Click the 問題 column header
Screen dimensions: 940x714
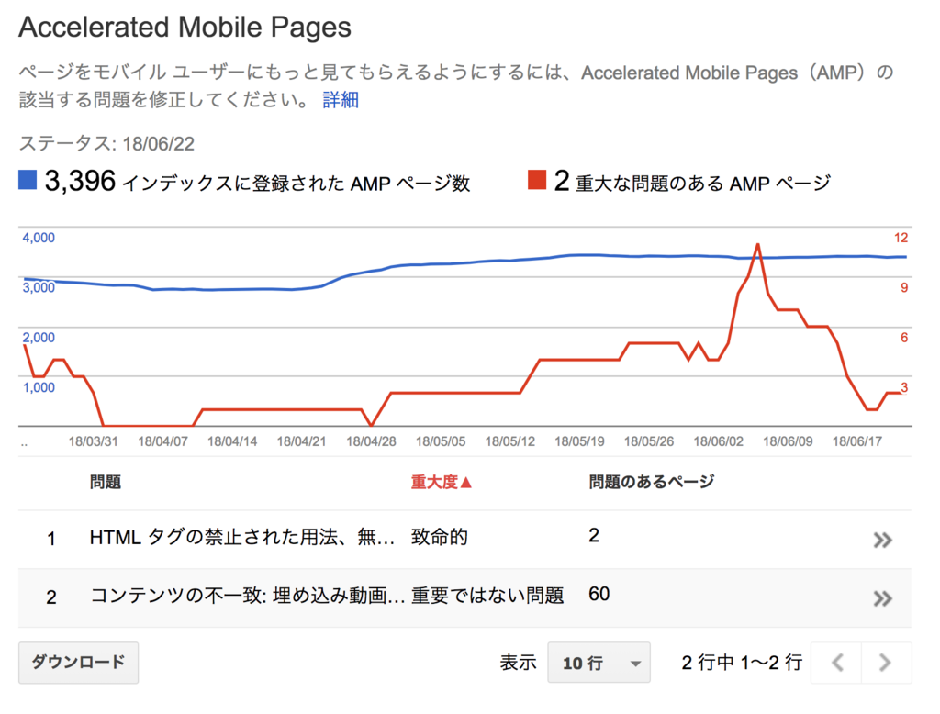106,482
